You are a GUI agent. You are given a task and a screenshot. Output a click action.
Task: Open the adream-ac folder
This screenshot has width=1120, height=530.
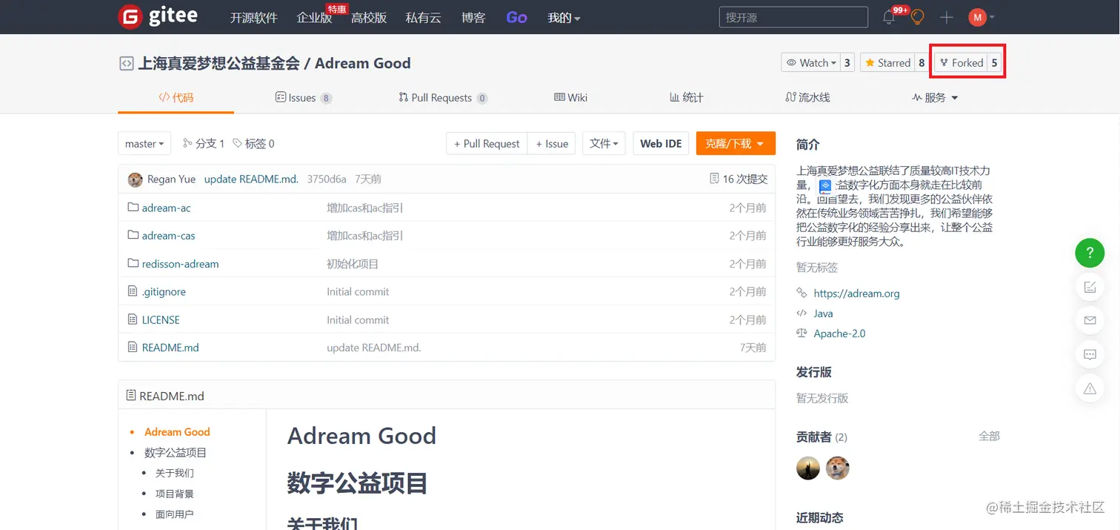coord(166,208)
